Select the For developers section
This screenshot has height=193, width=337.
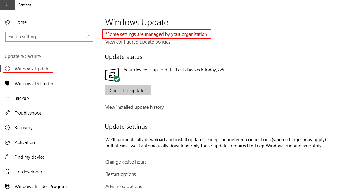pyautogui.click(x=29, y=172)
